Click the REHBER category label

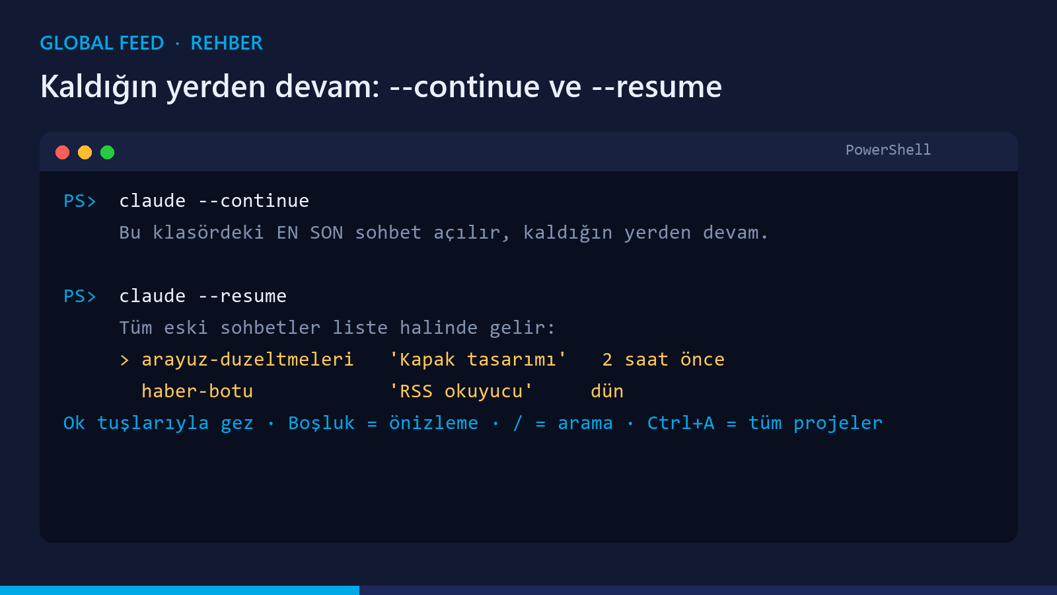(227, 43)
